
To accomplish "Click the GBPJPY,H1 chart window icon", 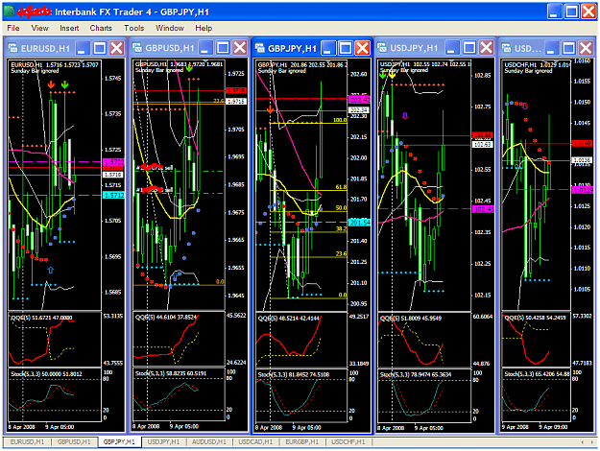I will [x=260, y=48].
